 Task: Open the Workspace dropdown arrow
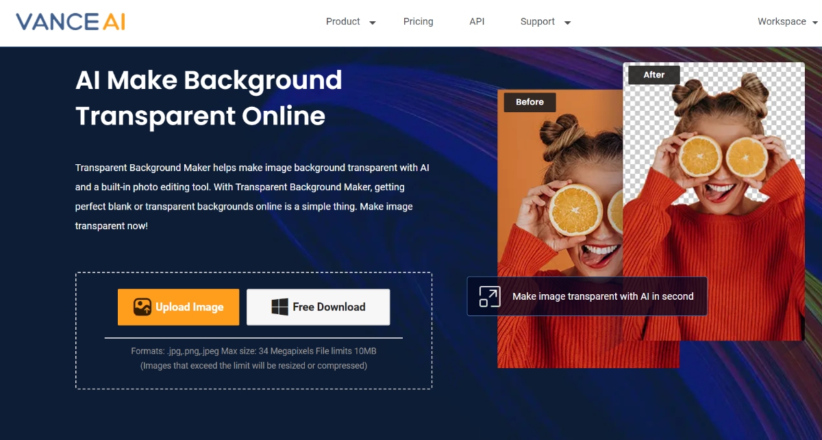[x=814, y=23]
